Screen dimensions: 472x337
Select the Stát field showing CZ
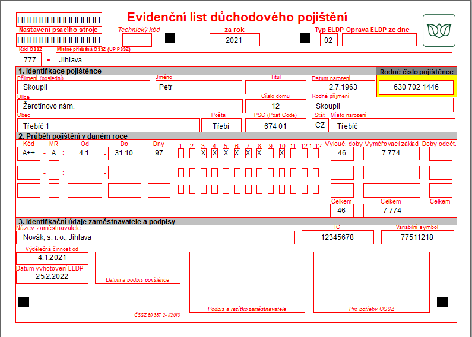320,125
